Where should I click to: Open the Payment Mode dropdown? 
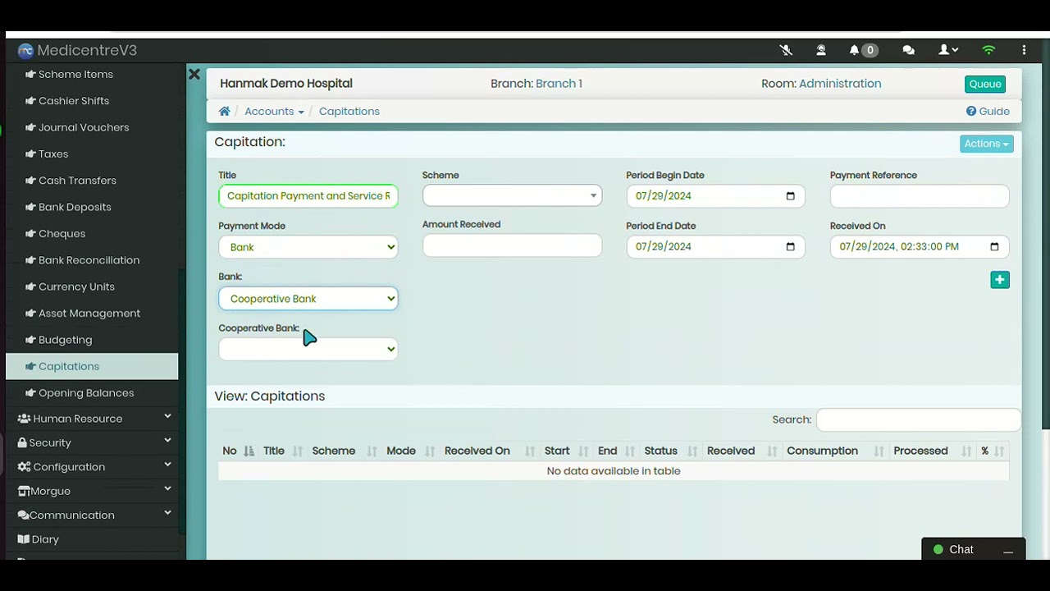308,247
